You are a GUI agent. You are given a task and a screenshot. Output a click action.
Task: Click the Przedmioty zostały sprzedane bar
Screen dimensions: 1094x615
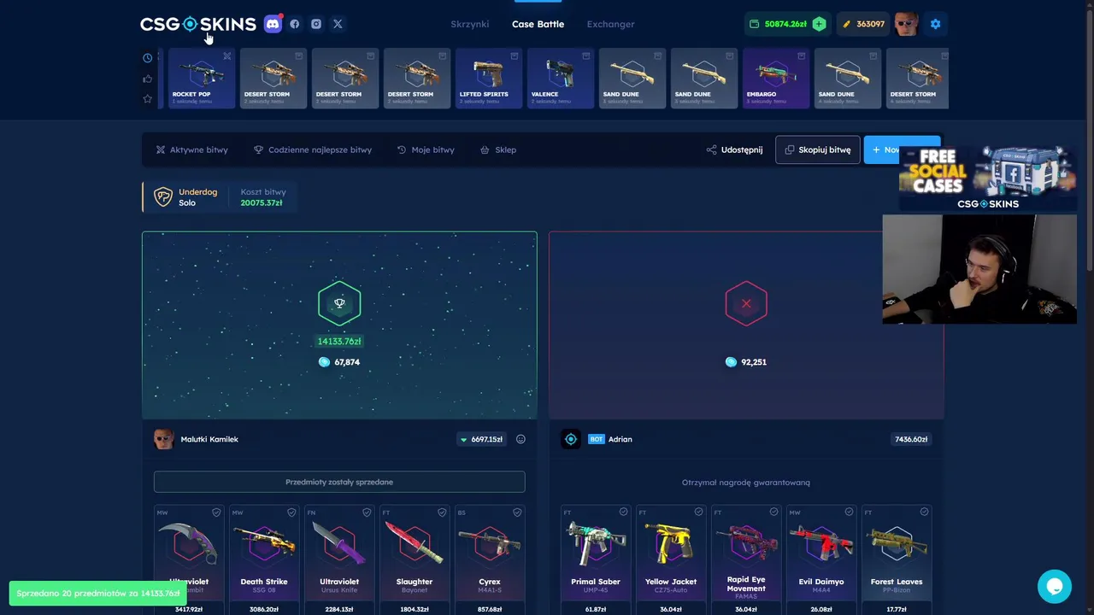point(339,482)
